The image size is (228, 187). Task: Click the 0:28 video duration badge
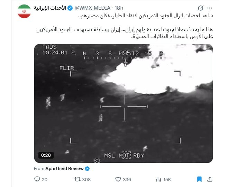pyautogui.click(x=46, y=155)
